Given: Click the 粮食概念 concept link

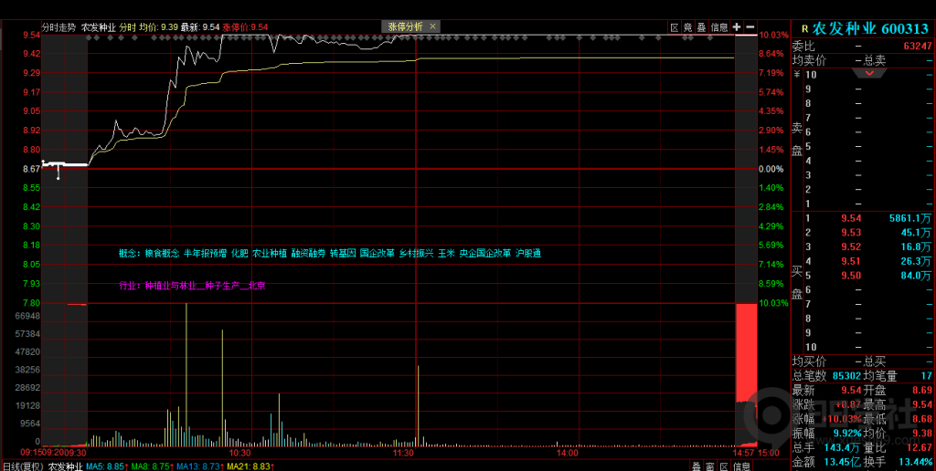Looking at the screenshot, I should 161,253.
